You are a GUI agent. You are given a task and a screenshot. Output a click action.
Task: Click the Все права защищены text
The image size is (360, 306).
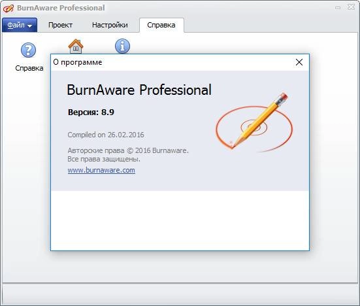(x=104, y=159)
